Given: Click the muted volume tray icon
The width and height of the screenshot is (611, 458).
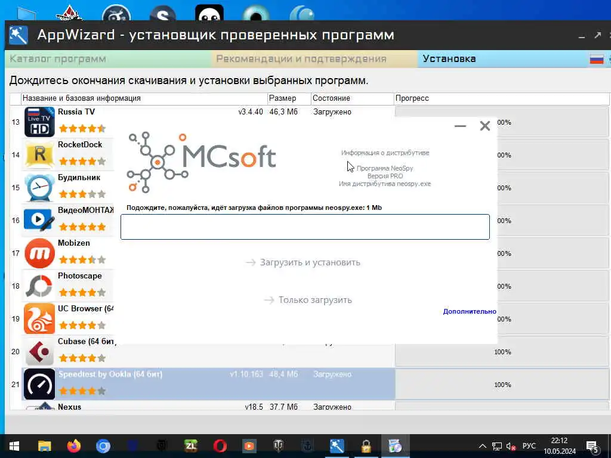Looking at the screenshot, I should (511, 446).
